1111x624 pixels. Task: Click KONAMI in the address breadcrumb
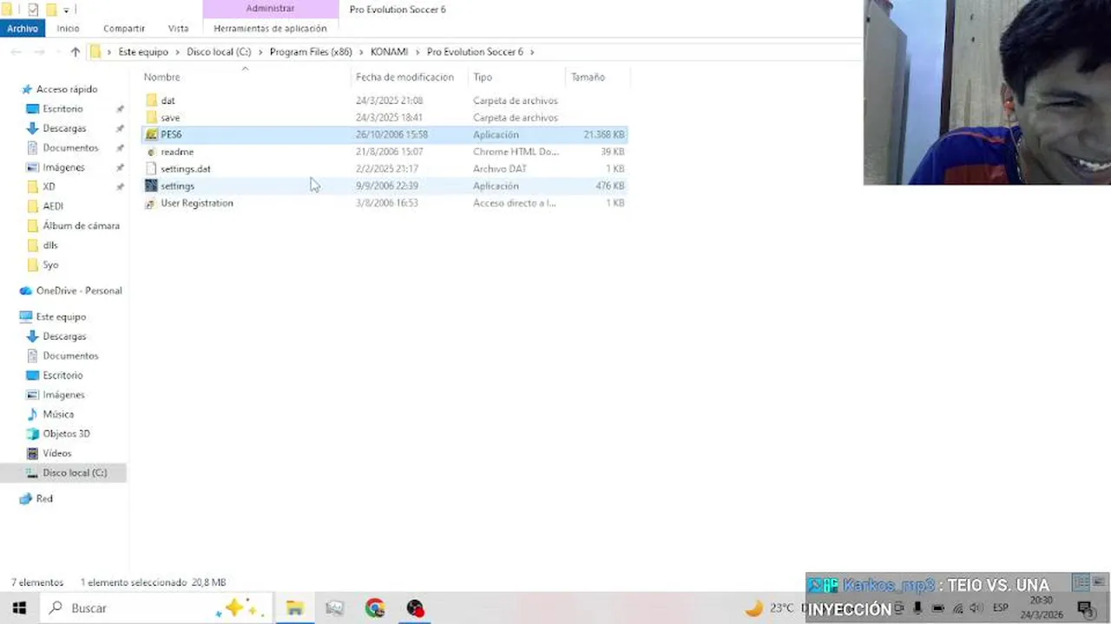[x=389, y=52]
